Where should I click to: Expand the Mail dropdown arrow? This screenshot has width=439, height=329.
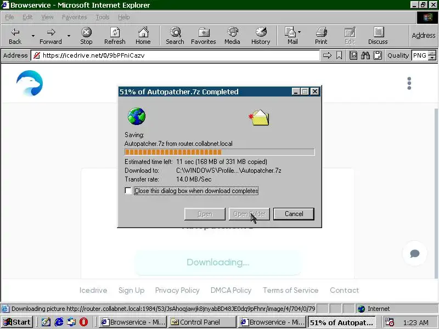pos(300,32)
